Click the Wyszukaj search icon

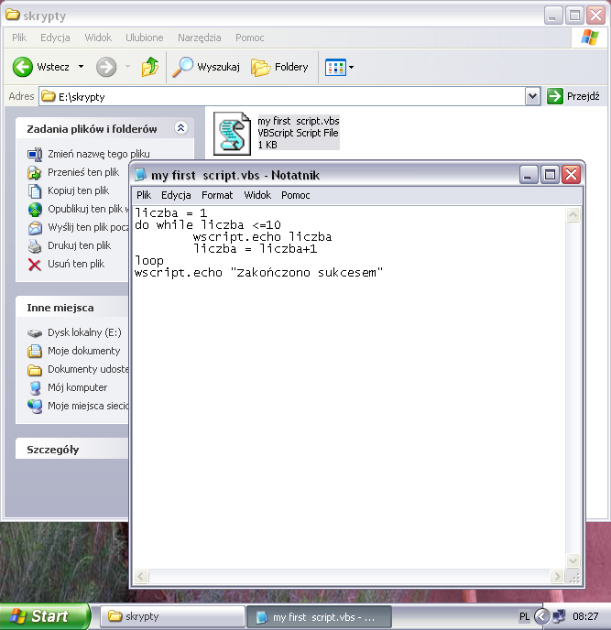(184, 67)
